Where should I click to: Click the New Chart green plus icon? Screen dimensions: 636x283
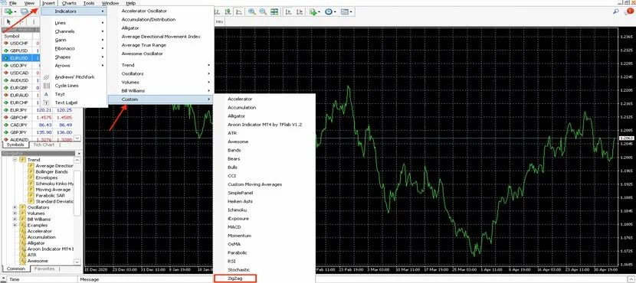(8, 11)
